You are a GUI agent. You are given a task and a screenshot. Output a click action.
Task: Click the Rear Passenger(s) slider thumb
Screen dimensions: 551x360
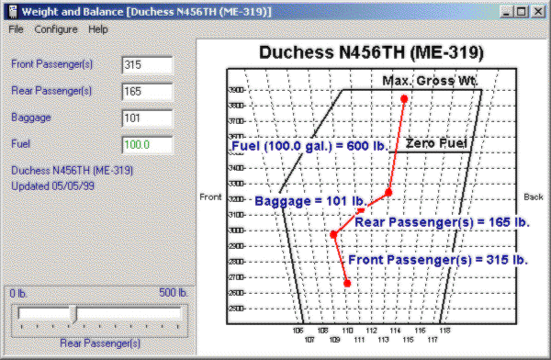click(73, 314)
